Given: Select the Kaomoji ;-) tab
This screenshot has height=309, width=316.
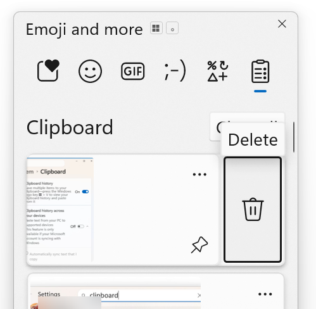Looking at the screenshot, I should pyautogui.click(x=175, y=71).
